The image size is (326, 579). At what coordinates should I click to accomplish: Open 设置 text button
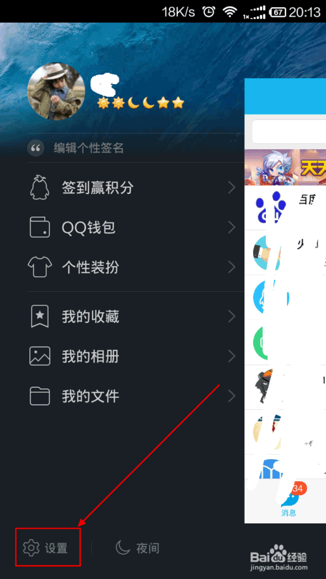(56, 548)
